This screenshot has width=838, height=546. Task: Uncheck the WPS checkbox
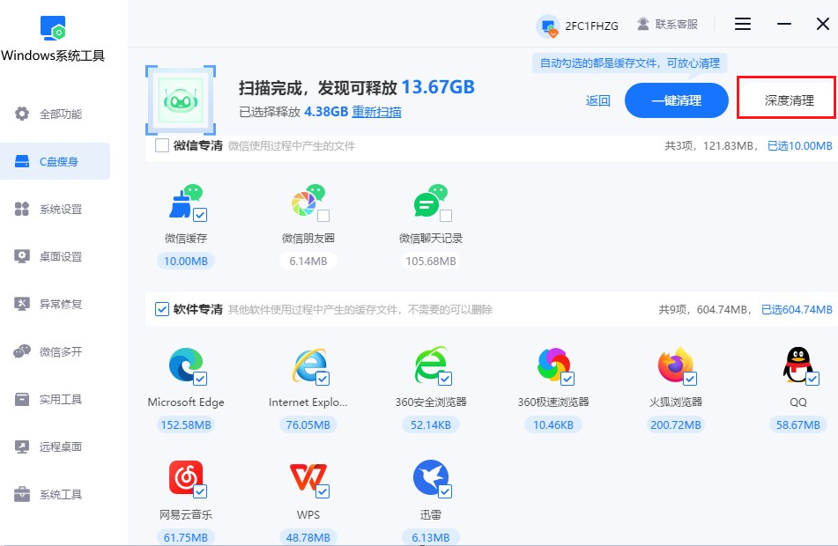point(323,491)
